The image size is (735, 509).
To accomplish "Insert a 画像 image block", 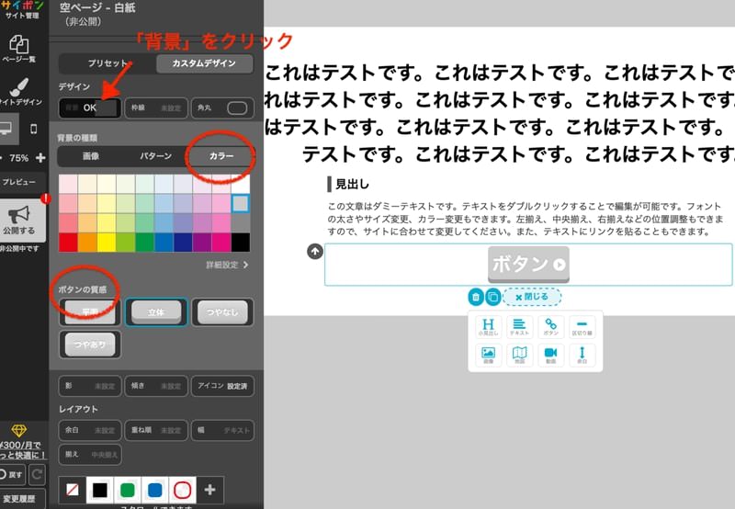I will (x=488, y=355).
